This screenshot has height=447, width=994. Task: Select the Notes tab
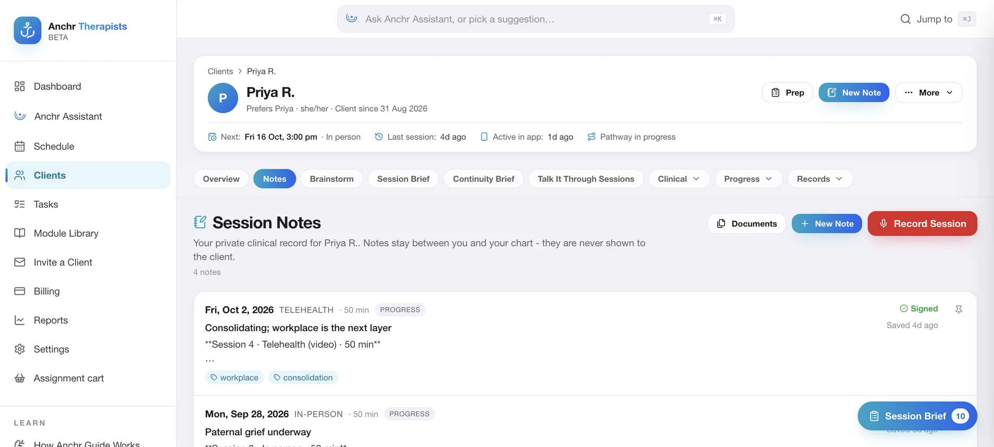[275, 179]
